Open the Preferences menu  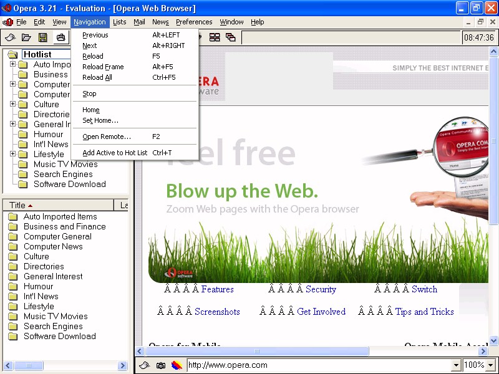click(x=194, y=22)
